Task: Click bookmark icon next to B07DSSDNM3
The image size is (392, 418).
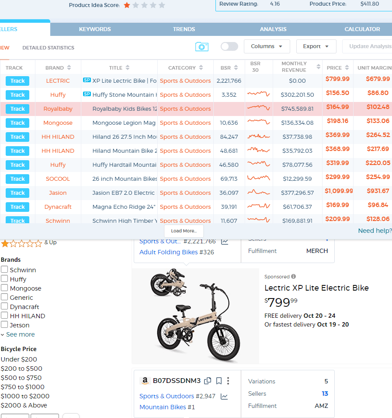Action: (x=219, y=381)
